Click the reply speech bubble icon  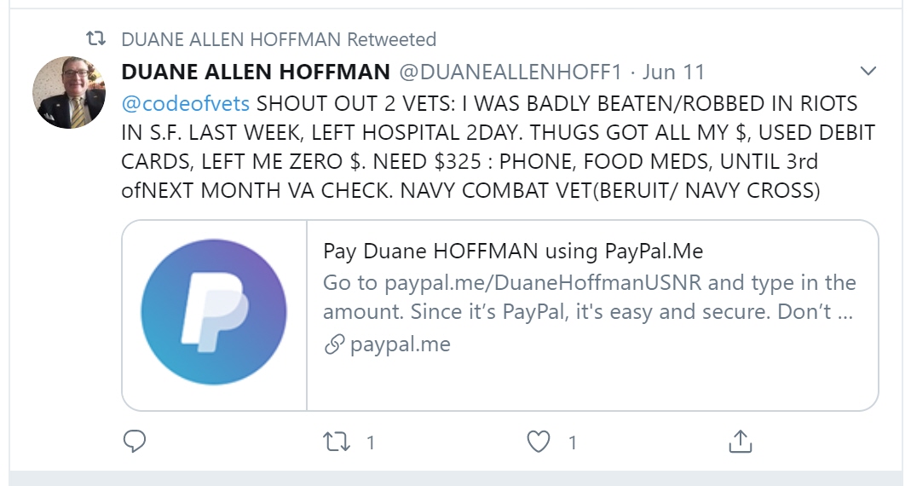[135, 442]
